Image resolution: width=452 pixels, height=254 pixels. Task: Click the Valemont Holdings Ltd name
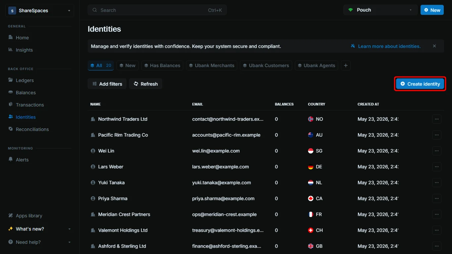[x=123, y=230]
